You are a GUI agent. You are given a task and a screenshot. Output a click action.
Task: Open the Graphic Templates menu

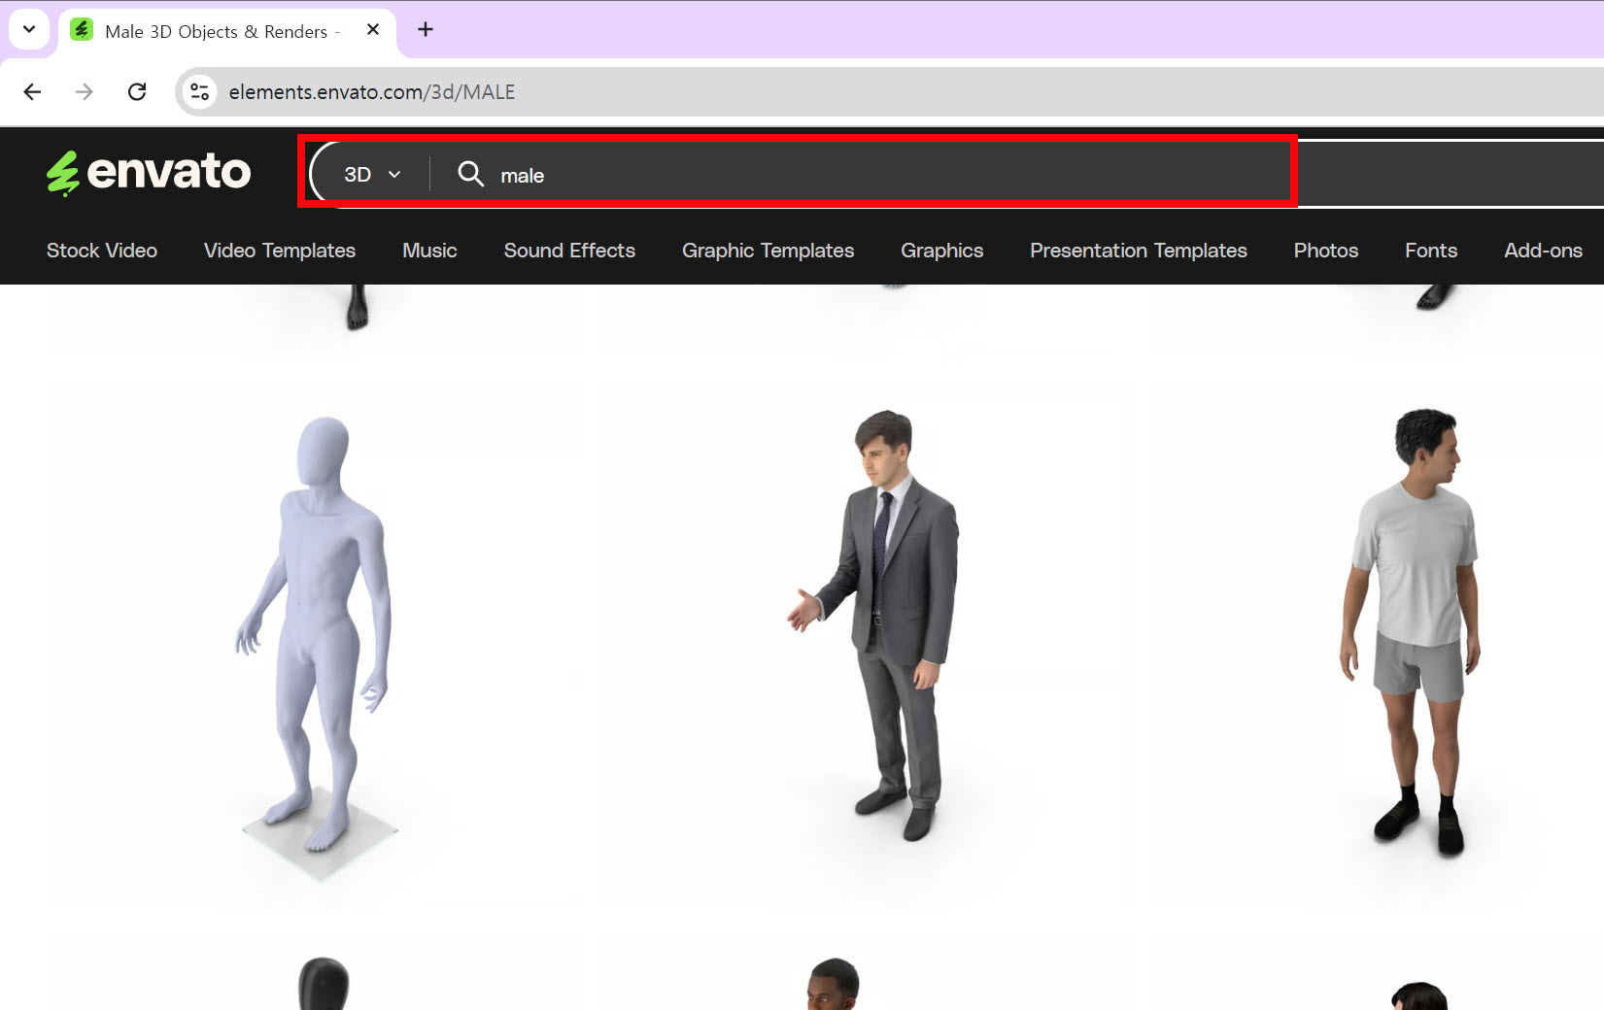[x=768, y=251]
